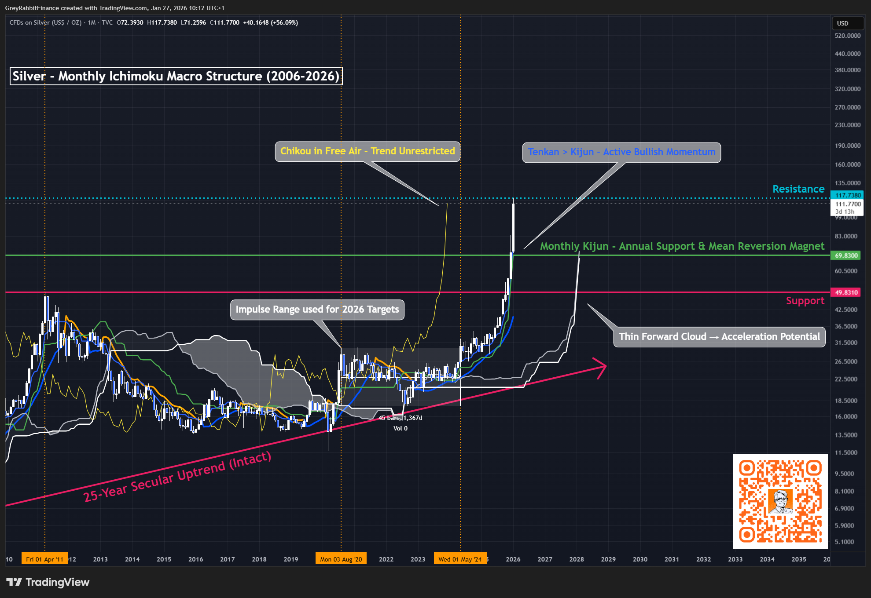Click the TradingView logo at bottom left
871x598 pixels.
[48, 582]
